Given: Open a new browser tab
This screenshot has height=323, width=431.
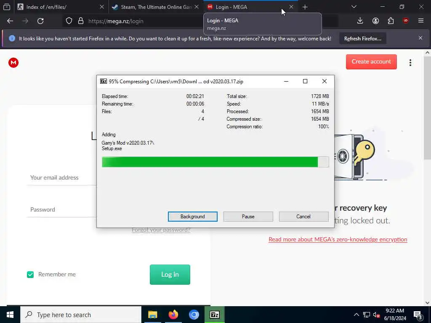Looking at the screenshot, I should point(305,7).
